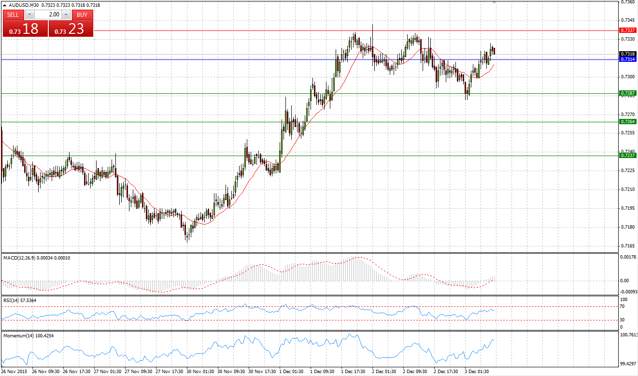Select the green 0.7287 price level label
The image size is (638, 376).
click(627, 93)
